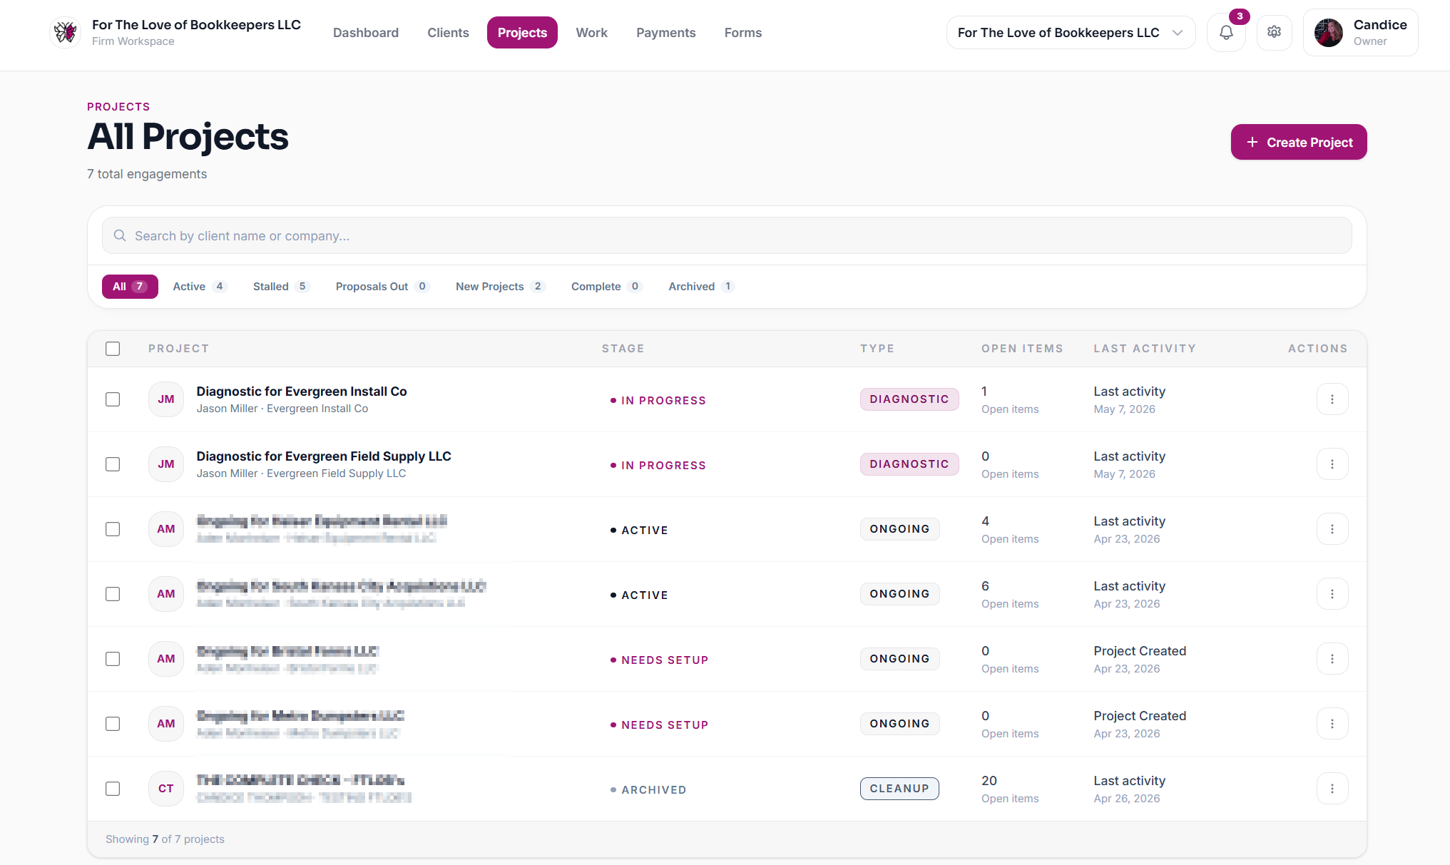
Task: Navigate to Payments
Action: [665, 33]
